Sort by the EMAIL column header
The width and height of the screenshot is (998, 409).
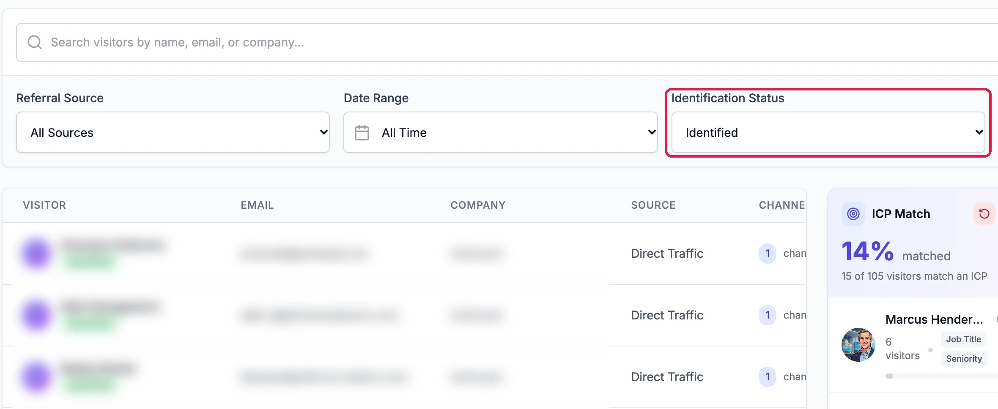pyautogui.click(x=257, y=205)
